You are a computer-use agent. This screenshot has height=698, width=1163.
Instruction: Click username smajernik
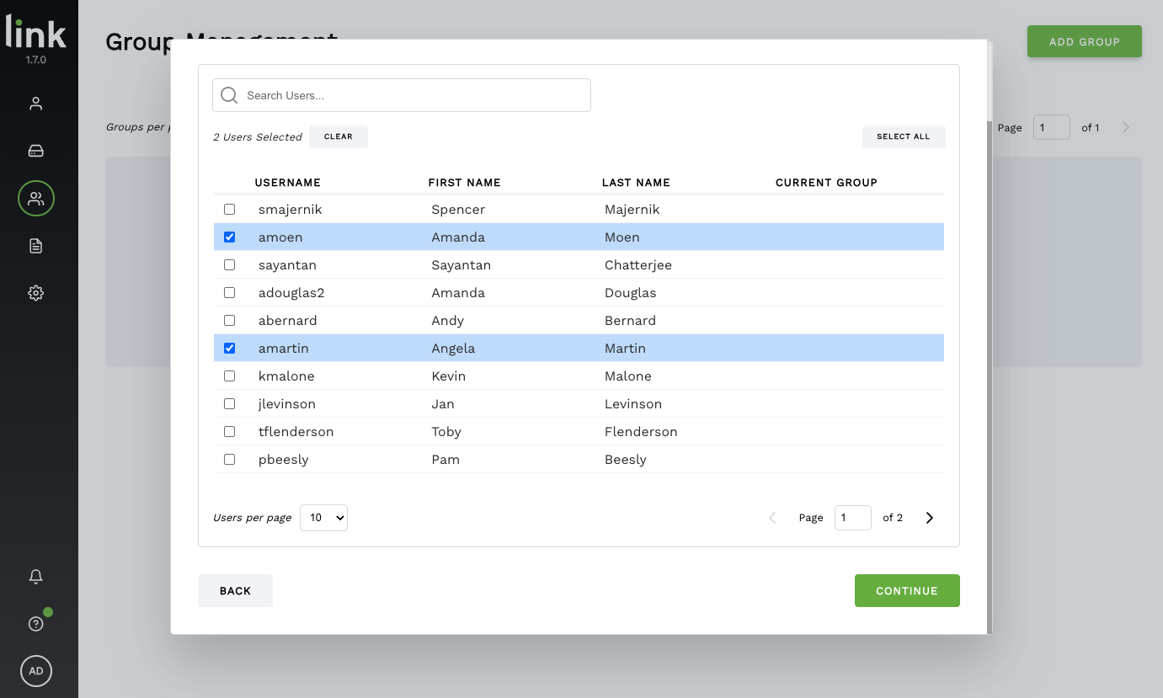290,209
